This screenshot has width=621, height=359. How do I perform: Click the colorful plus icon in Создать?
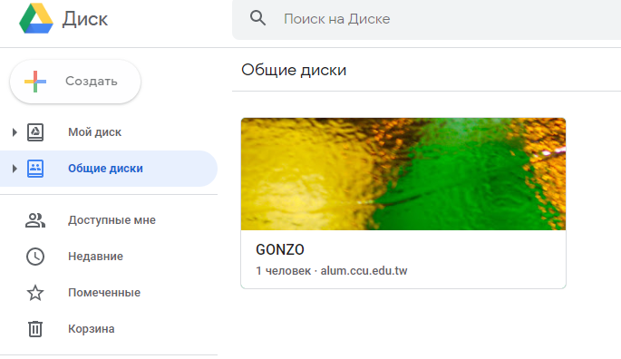tap(35, 82)
